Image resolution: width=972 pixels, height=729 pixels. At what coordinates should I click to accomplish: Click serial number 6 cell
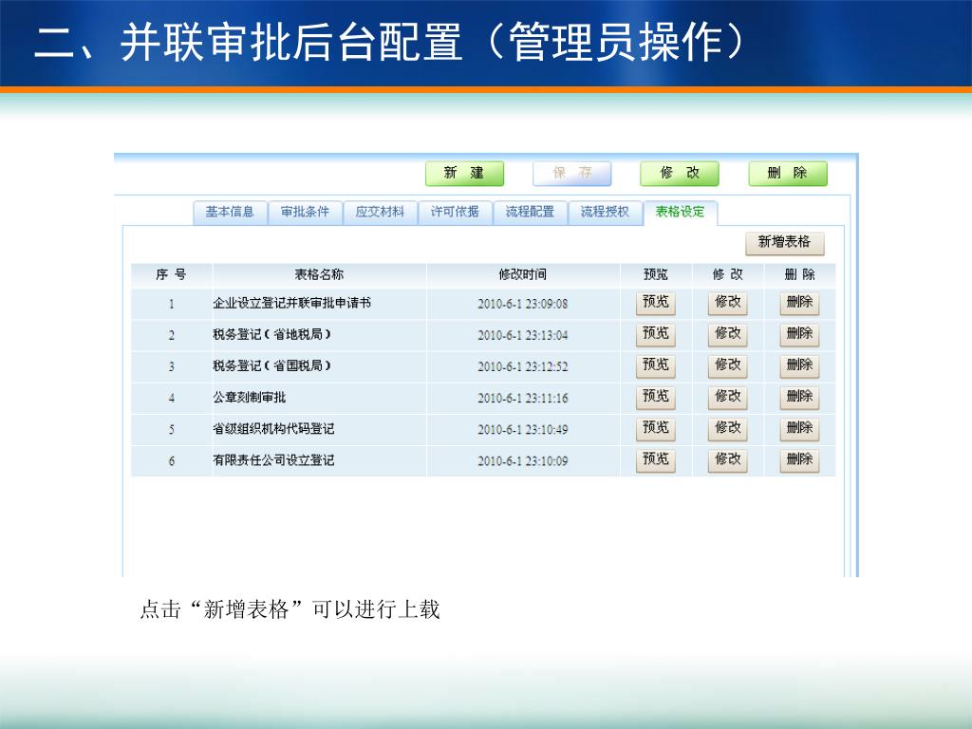point(171,461)
